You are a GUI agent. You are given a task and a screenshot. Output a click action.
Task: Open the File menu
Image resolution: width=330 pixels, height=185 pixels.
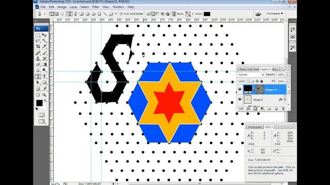click(43, 7)
